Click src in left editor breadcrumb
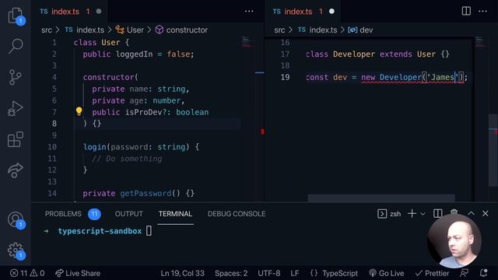The width and height of the screenshot is (498, 280). (47, 30)
